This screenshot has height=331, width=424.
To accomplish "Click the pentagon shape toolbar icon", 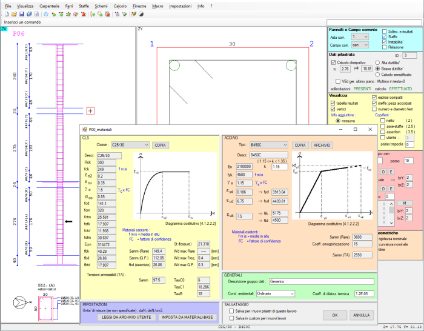I will 45,13.
